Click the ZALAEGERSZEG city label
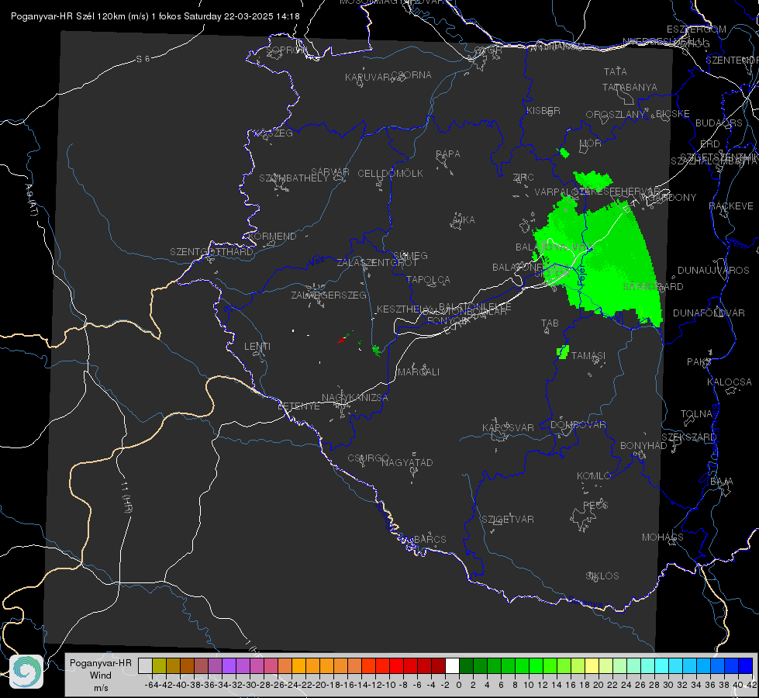759x698 pixels. pos(329,295)
